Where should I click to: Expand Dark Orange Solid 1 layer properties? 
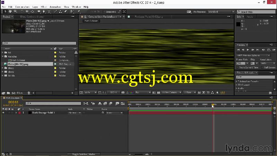click(16, 113)
